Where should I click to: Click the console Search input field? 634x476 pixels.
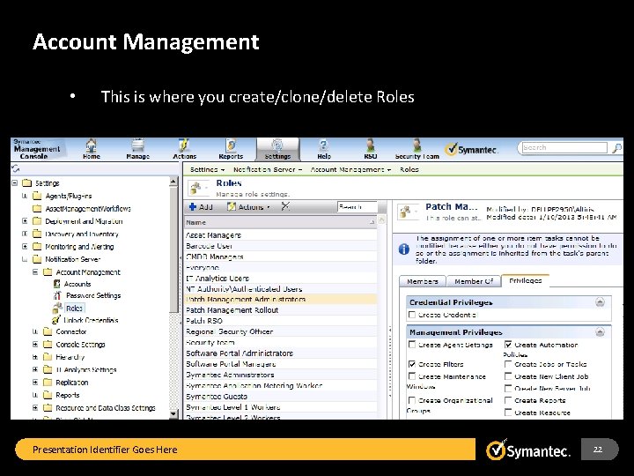[564, 148]
